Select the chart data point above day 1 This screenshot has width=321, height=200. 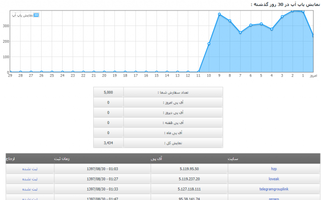[x=303, y=11]
